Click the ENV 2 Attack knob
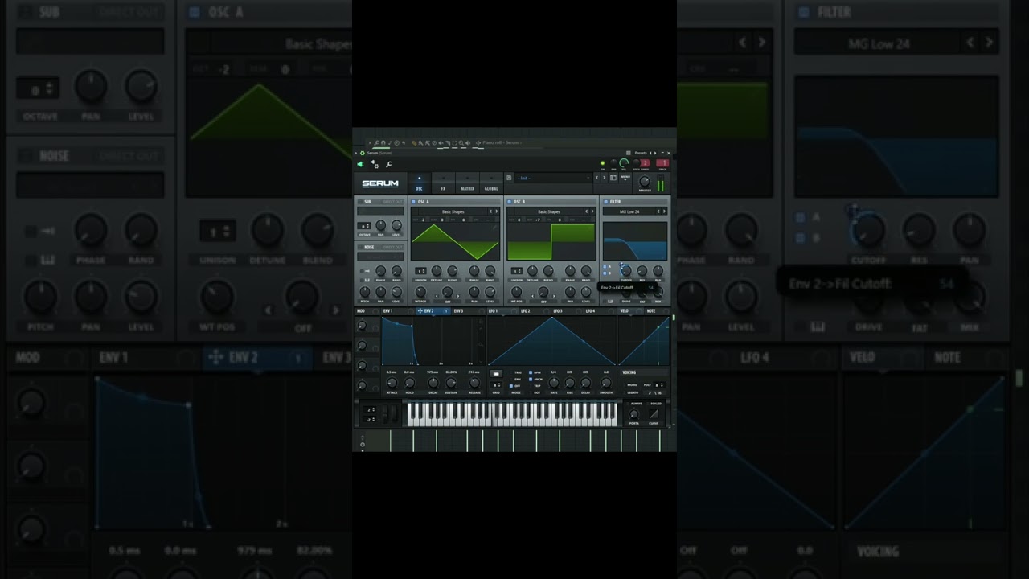Screen dimensions: 1029x579 [392, 383]
